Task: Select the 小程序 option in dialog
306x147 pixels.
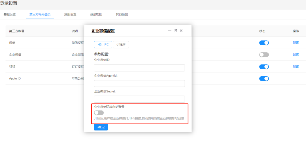Action: coord(121,44)
